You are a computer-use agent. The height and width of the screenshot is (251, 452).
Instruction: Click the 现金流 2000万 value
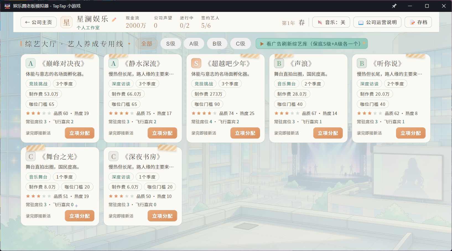(136, 25)
